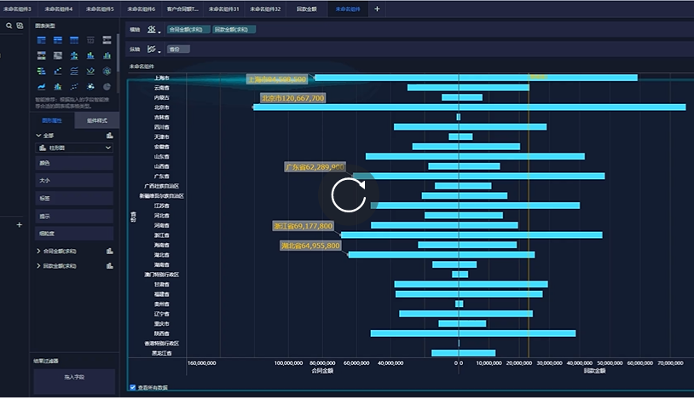Click chart icon beside 回款金额(求和) in attributes panel
Screen dimensions: 694x400
pyautogui.click(x=109, y=266)
